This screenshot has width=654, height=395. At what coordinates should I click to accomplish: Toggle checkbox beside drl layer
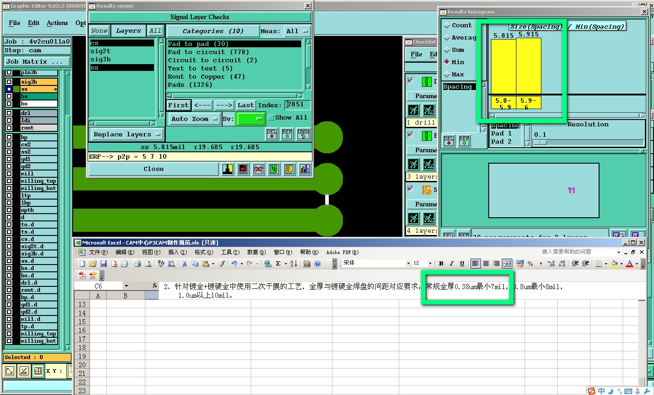(x=9, y=113)
